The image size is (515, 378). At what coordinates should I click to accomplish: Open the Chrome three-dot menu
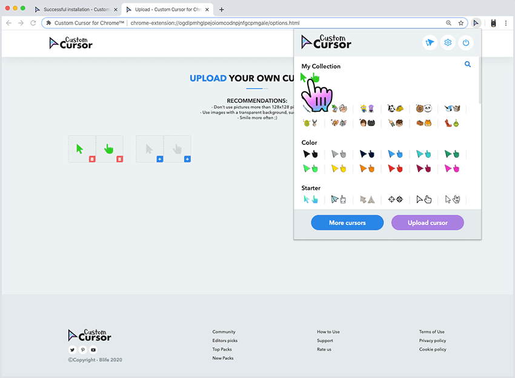506,23
